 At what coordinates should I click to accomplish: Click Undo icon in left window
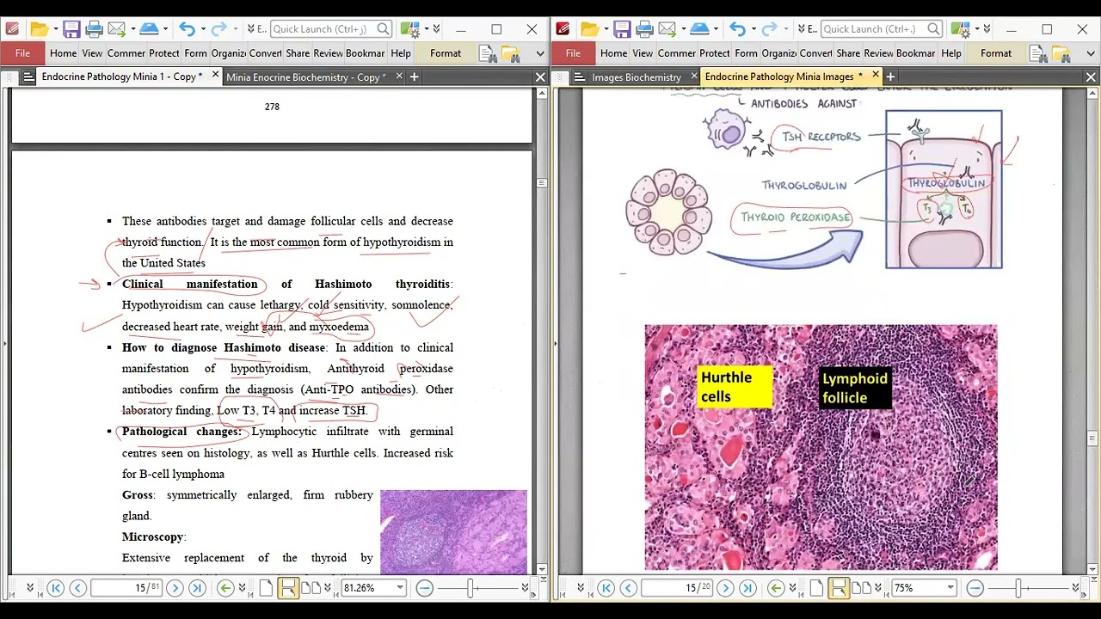[x=187, y=29]
